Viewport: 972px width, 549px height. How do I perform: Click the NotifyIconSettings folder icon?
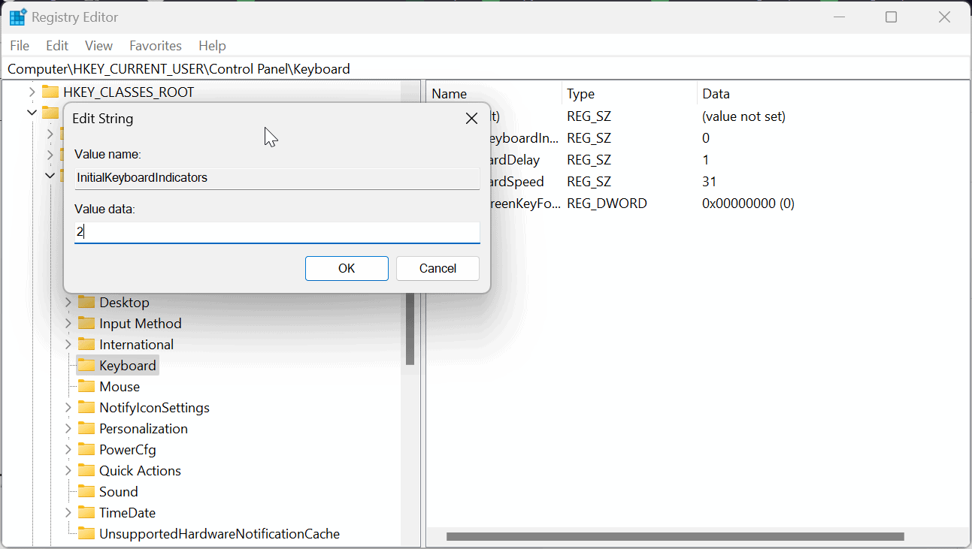(86, 408)
